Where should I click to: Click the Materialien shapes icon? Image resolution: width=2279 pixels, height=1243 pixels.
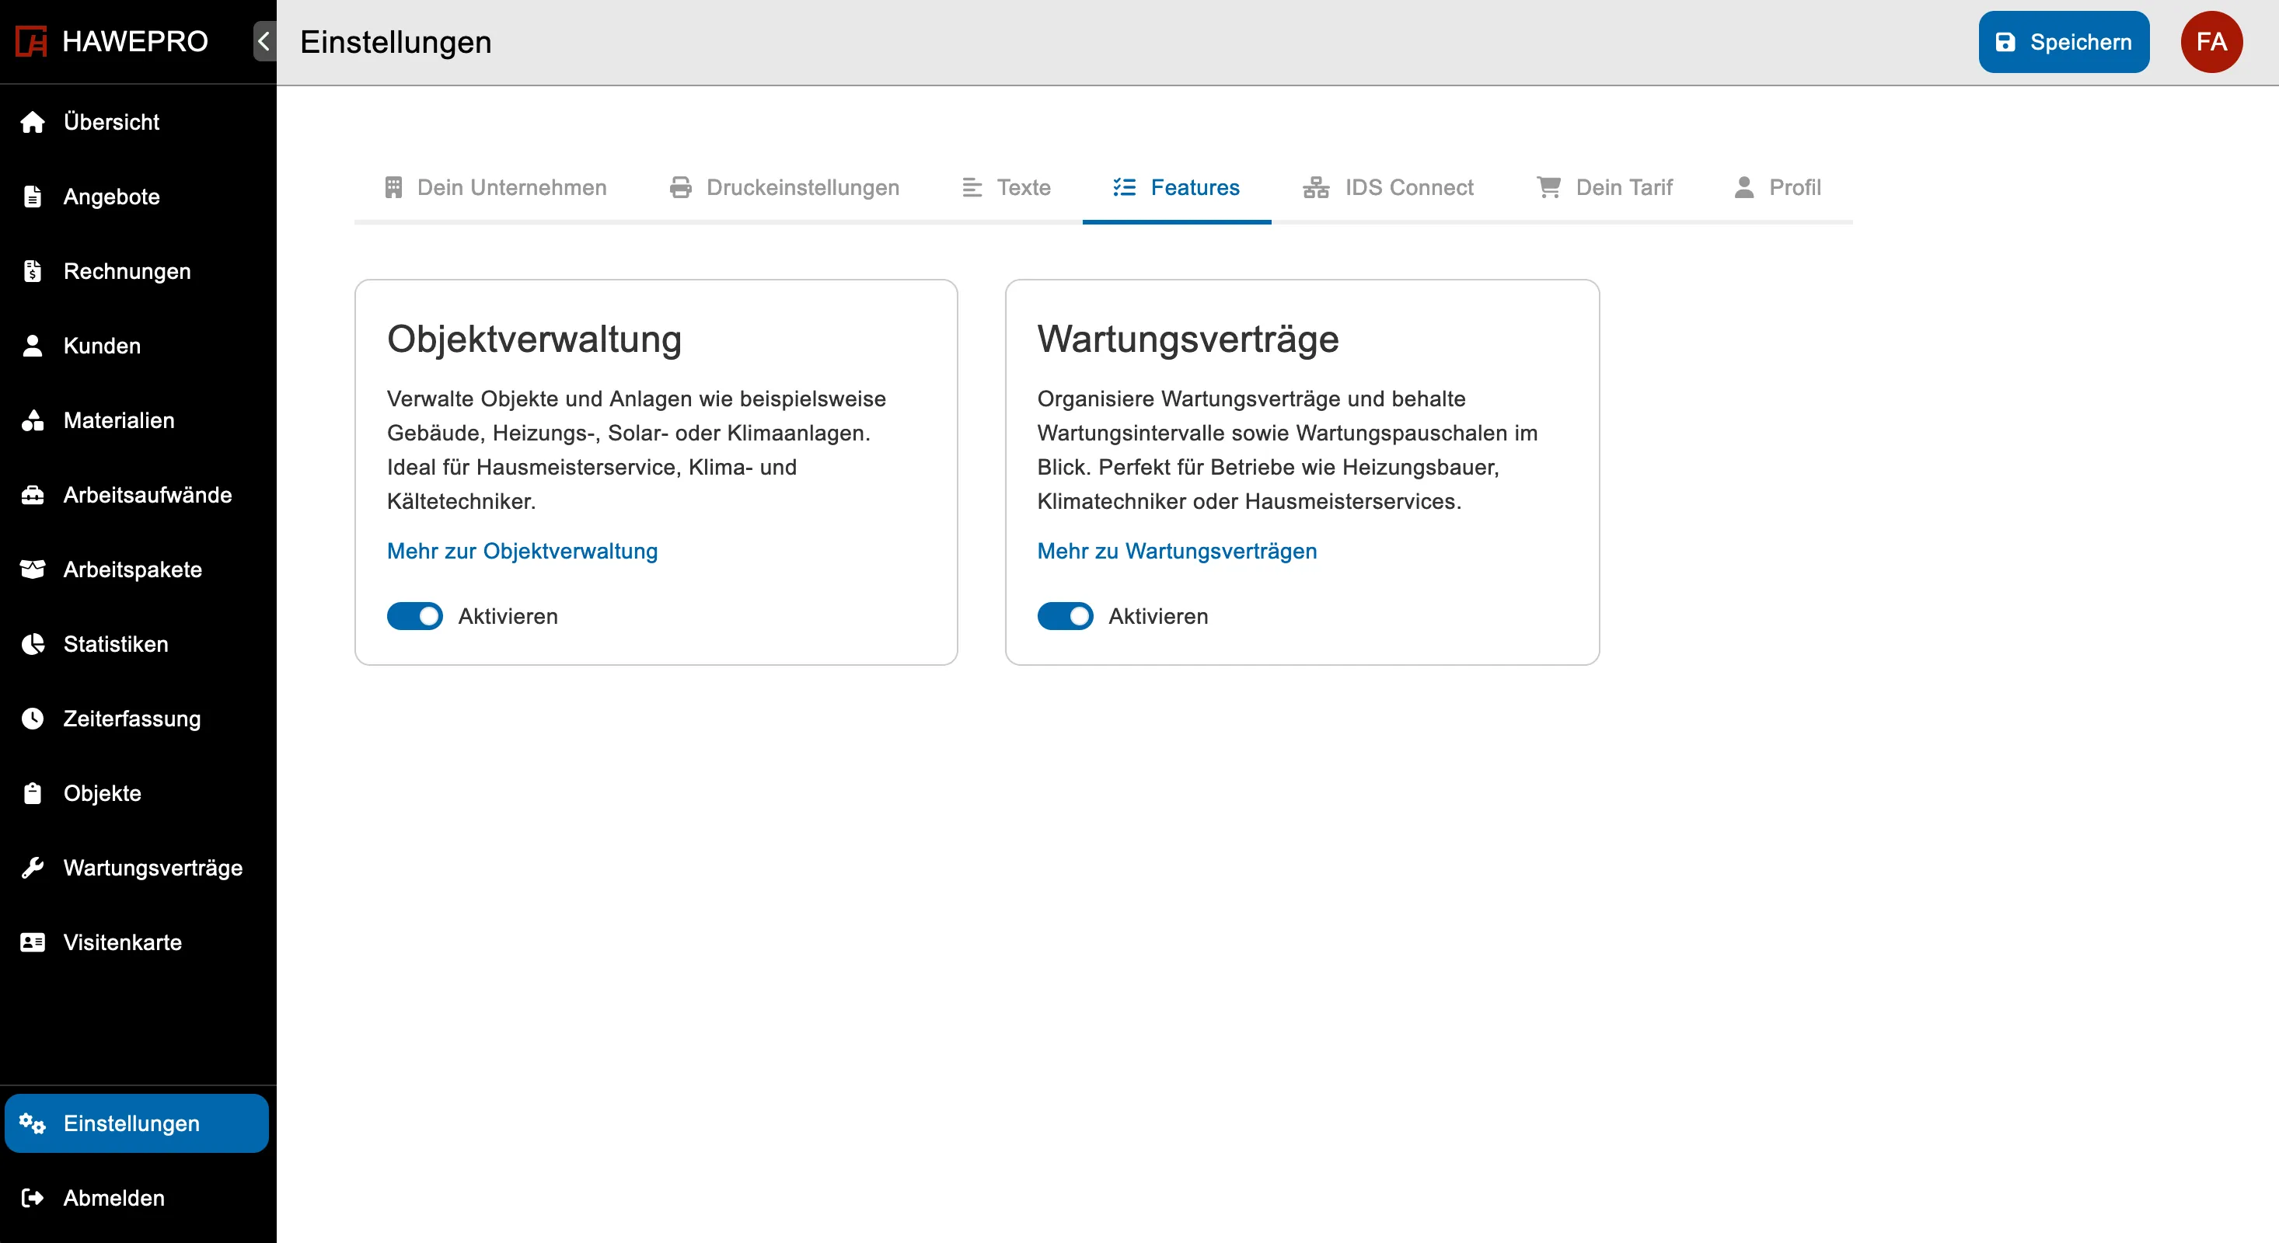tap(33, 420)
